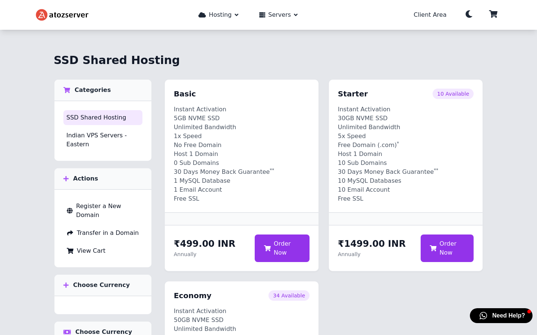The height and width of the screenshot is (335, 537).
Task: Click the Economy plan title
Action: click(x=192, y=296)
